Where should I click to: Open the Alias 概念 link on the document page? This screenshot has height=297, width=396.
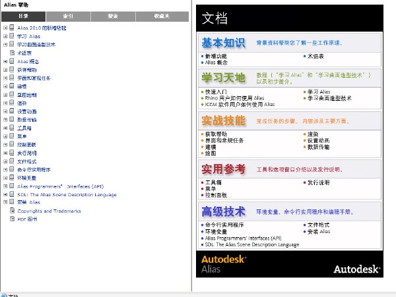[x=216, y=63]
